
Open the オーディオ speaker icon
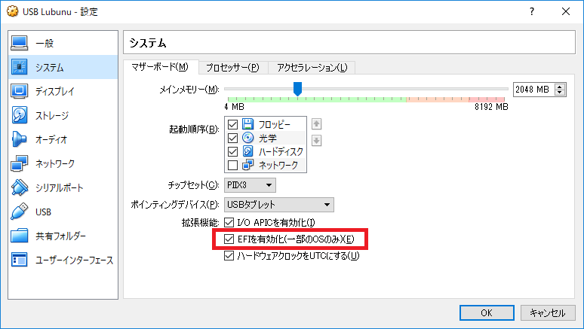click(19, 139)
